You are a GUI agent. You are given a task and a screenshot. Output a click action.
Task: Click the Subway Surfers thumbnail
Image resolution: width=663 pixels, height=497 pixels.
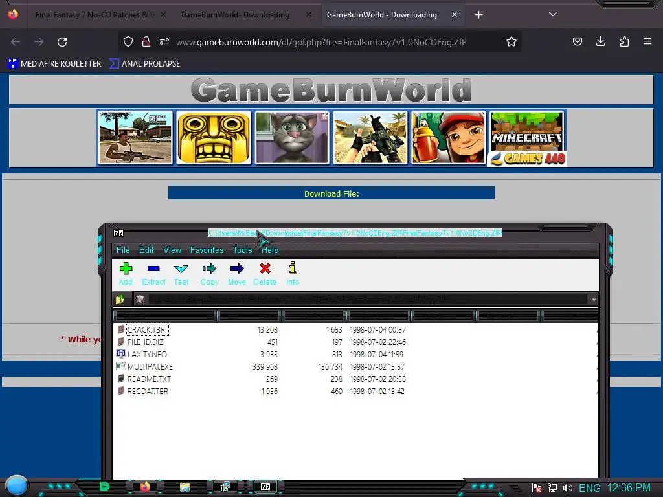[449, 137]
